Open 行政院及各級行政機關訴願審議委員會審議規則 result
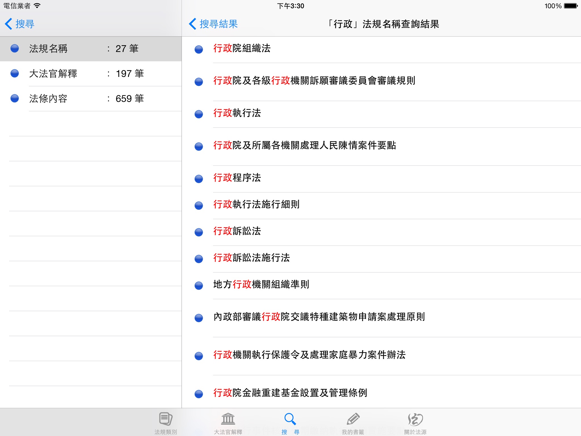 tap(381, 82)
